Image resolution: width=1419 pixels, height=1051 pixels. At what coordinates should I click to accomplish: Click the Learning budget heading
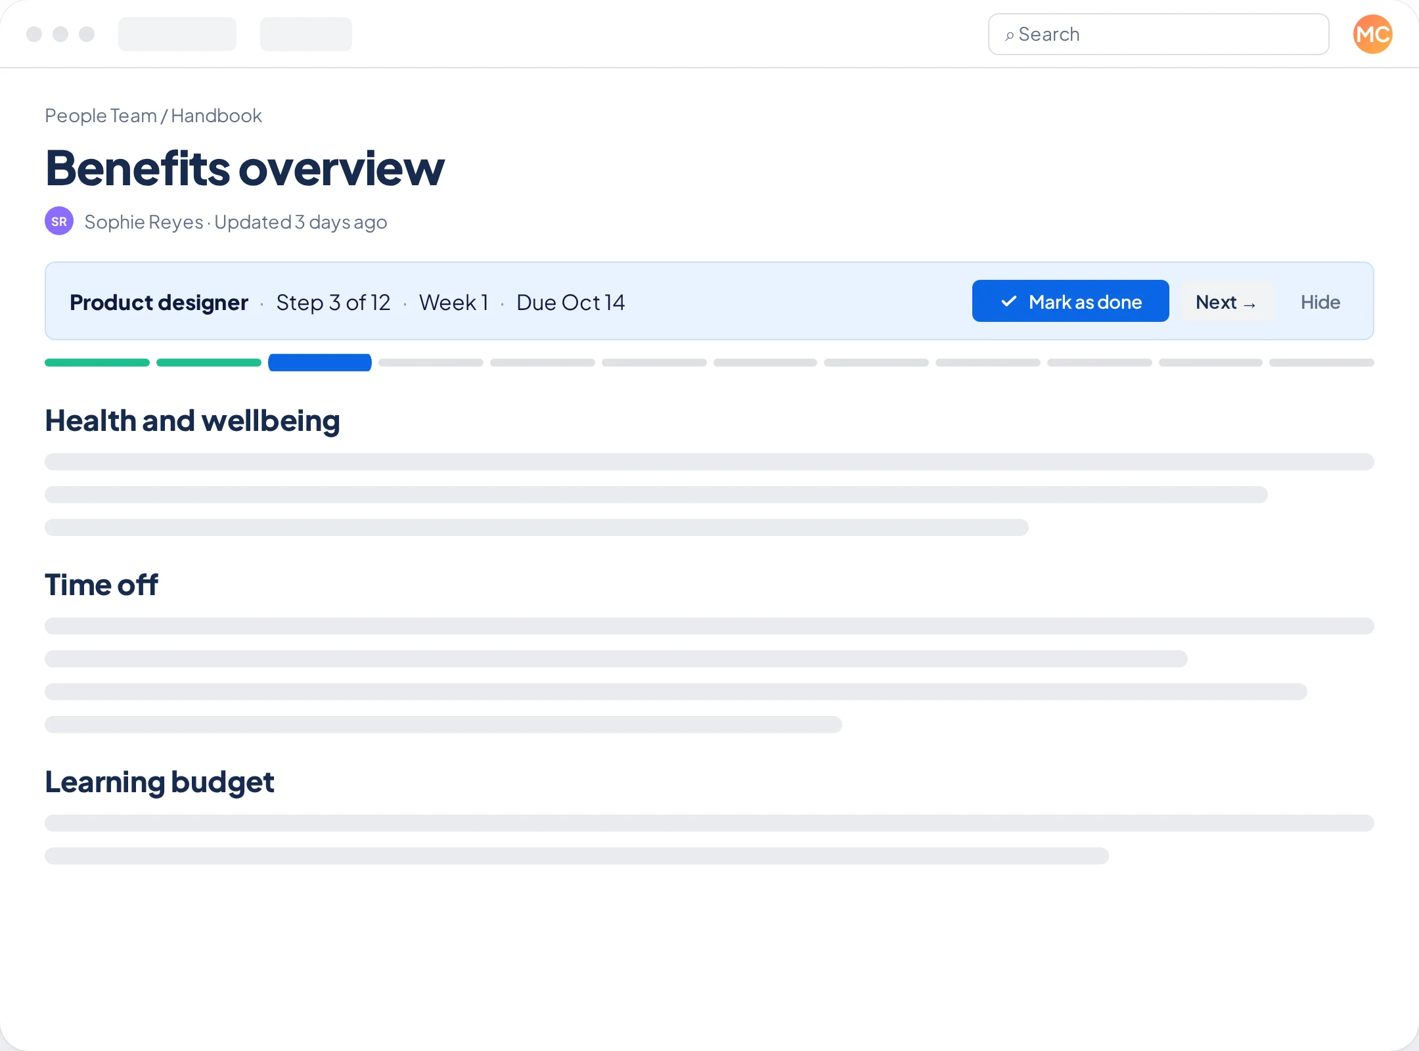pyautogui.click(x=160, y=782)
